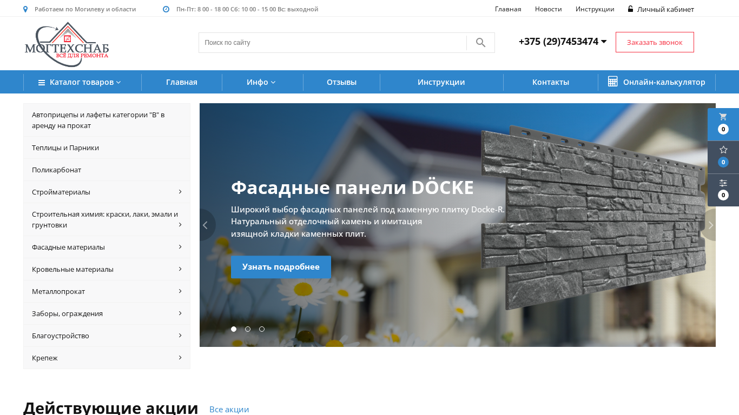The height and width of the screenshot is (415, 739).
Task: Open the compare items side widget
Action: [723, 190]
